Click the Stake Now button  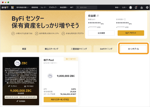click(x=60, y=99)
